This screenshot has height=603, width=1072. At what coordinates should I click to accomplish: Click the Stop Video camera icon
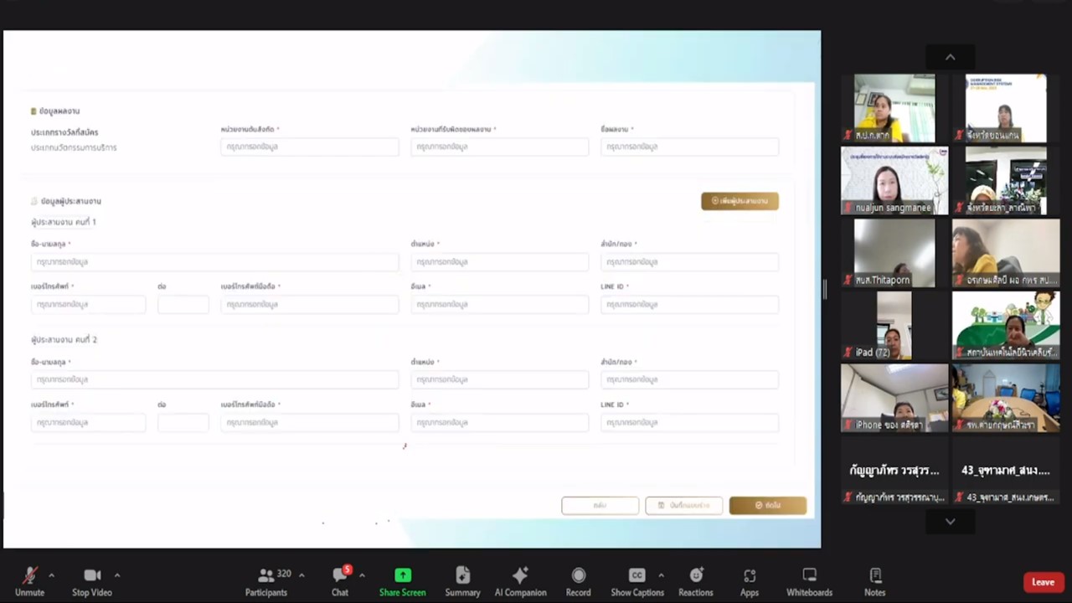(92, 575)
